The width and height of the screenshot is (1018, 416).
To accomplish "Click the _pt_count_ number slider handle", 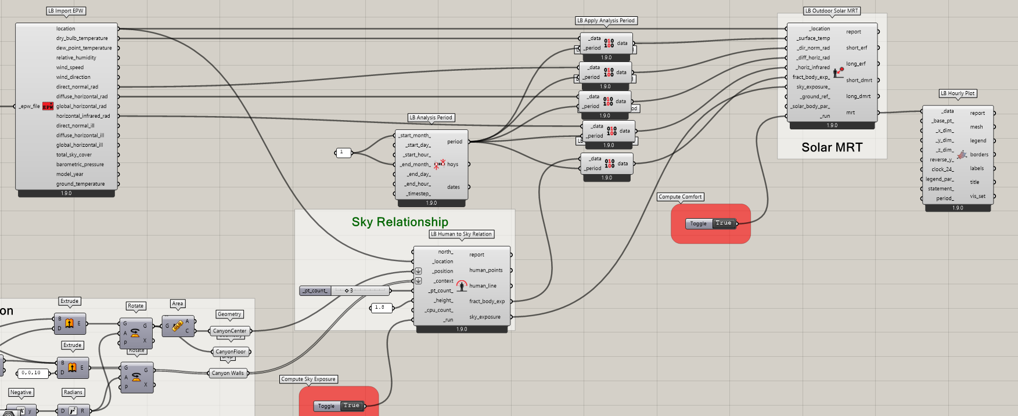I will [347, 291].
